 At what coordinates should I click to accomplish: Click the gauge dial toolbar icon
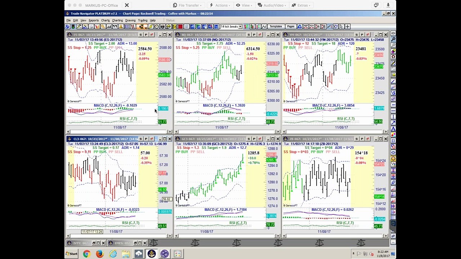pos(157,26)
